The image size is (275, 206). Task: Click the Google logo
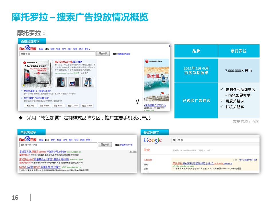153,140
